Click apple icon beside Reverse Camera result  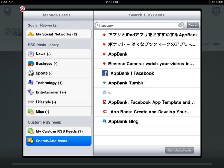coord(104,63)
